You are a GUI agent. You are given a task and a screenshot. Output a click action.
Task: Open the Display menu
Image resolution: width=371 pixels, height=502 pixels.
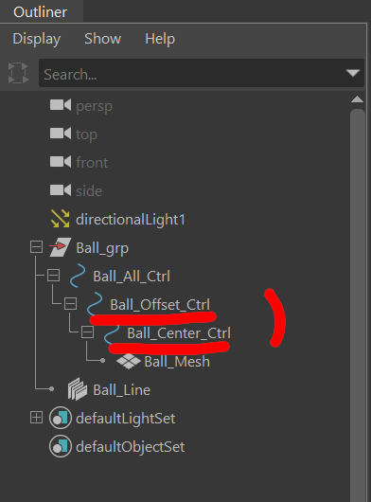pos(37,39)
